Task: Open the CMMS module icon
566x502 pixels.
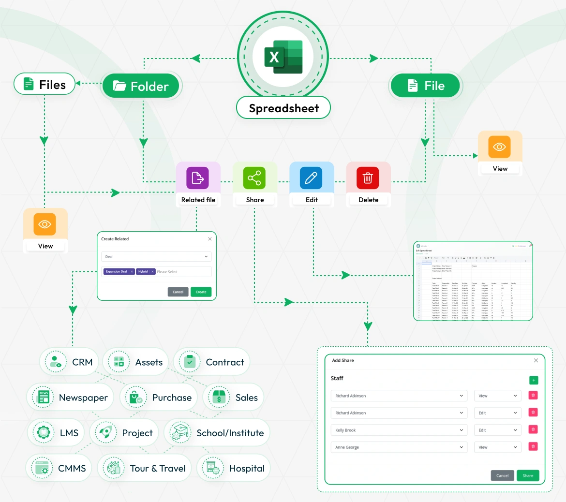Action: [x=42, y=468]
